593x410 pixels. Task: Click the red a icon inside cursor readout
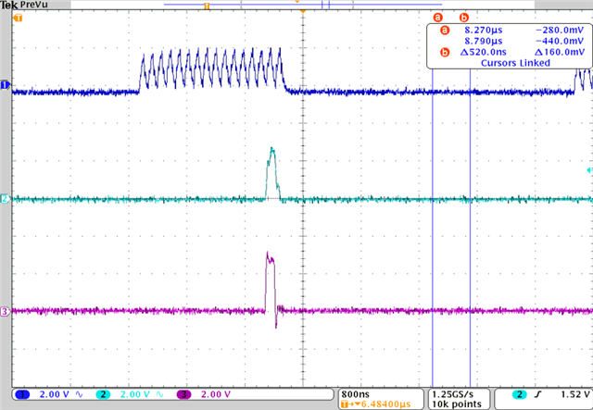pos(445,31)
